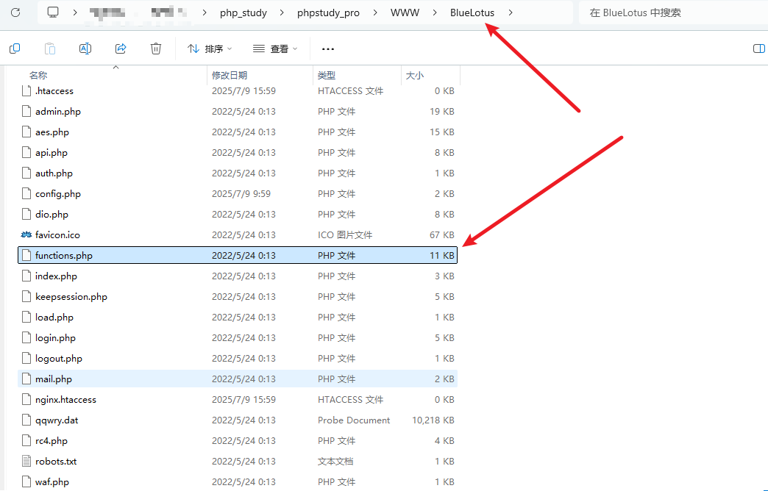768x491 pixels.
Task: Click the paste icon in toolbar
Action: (x=50, y=49)
